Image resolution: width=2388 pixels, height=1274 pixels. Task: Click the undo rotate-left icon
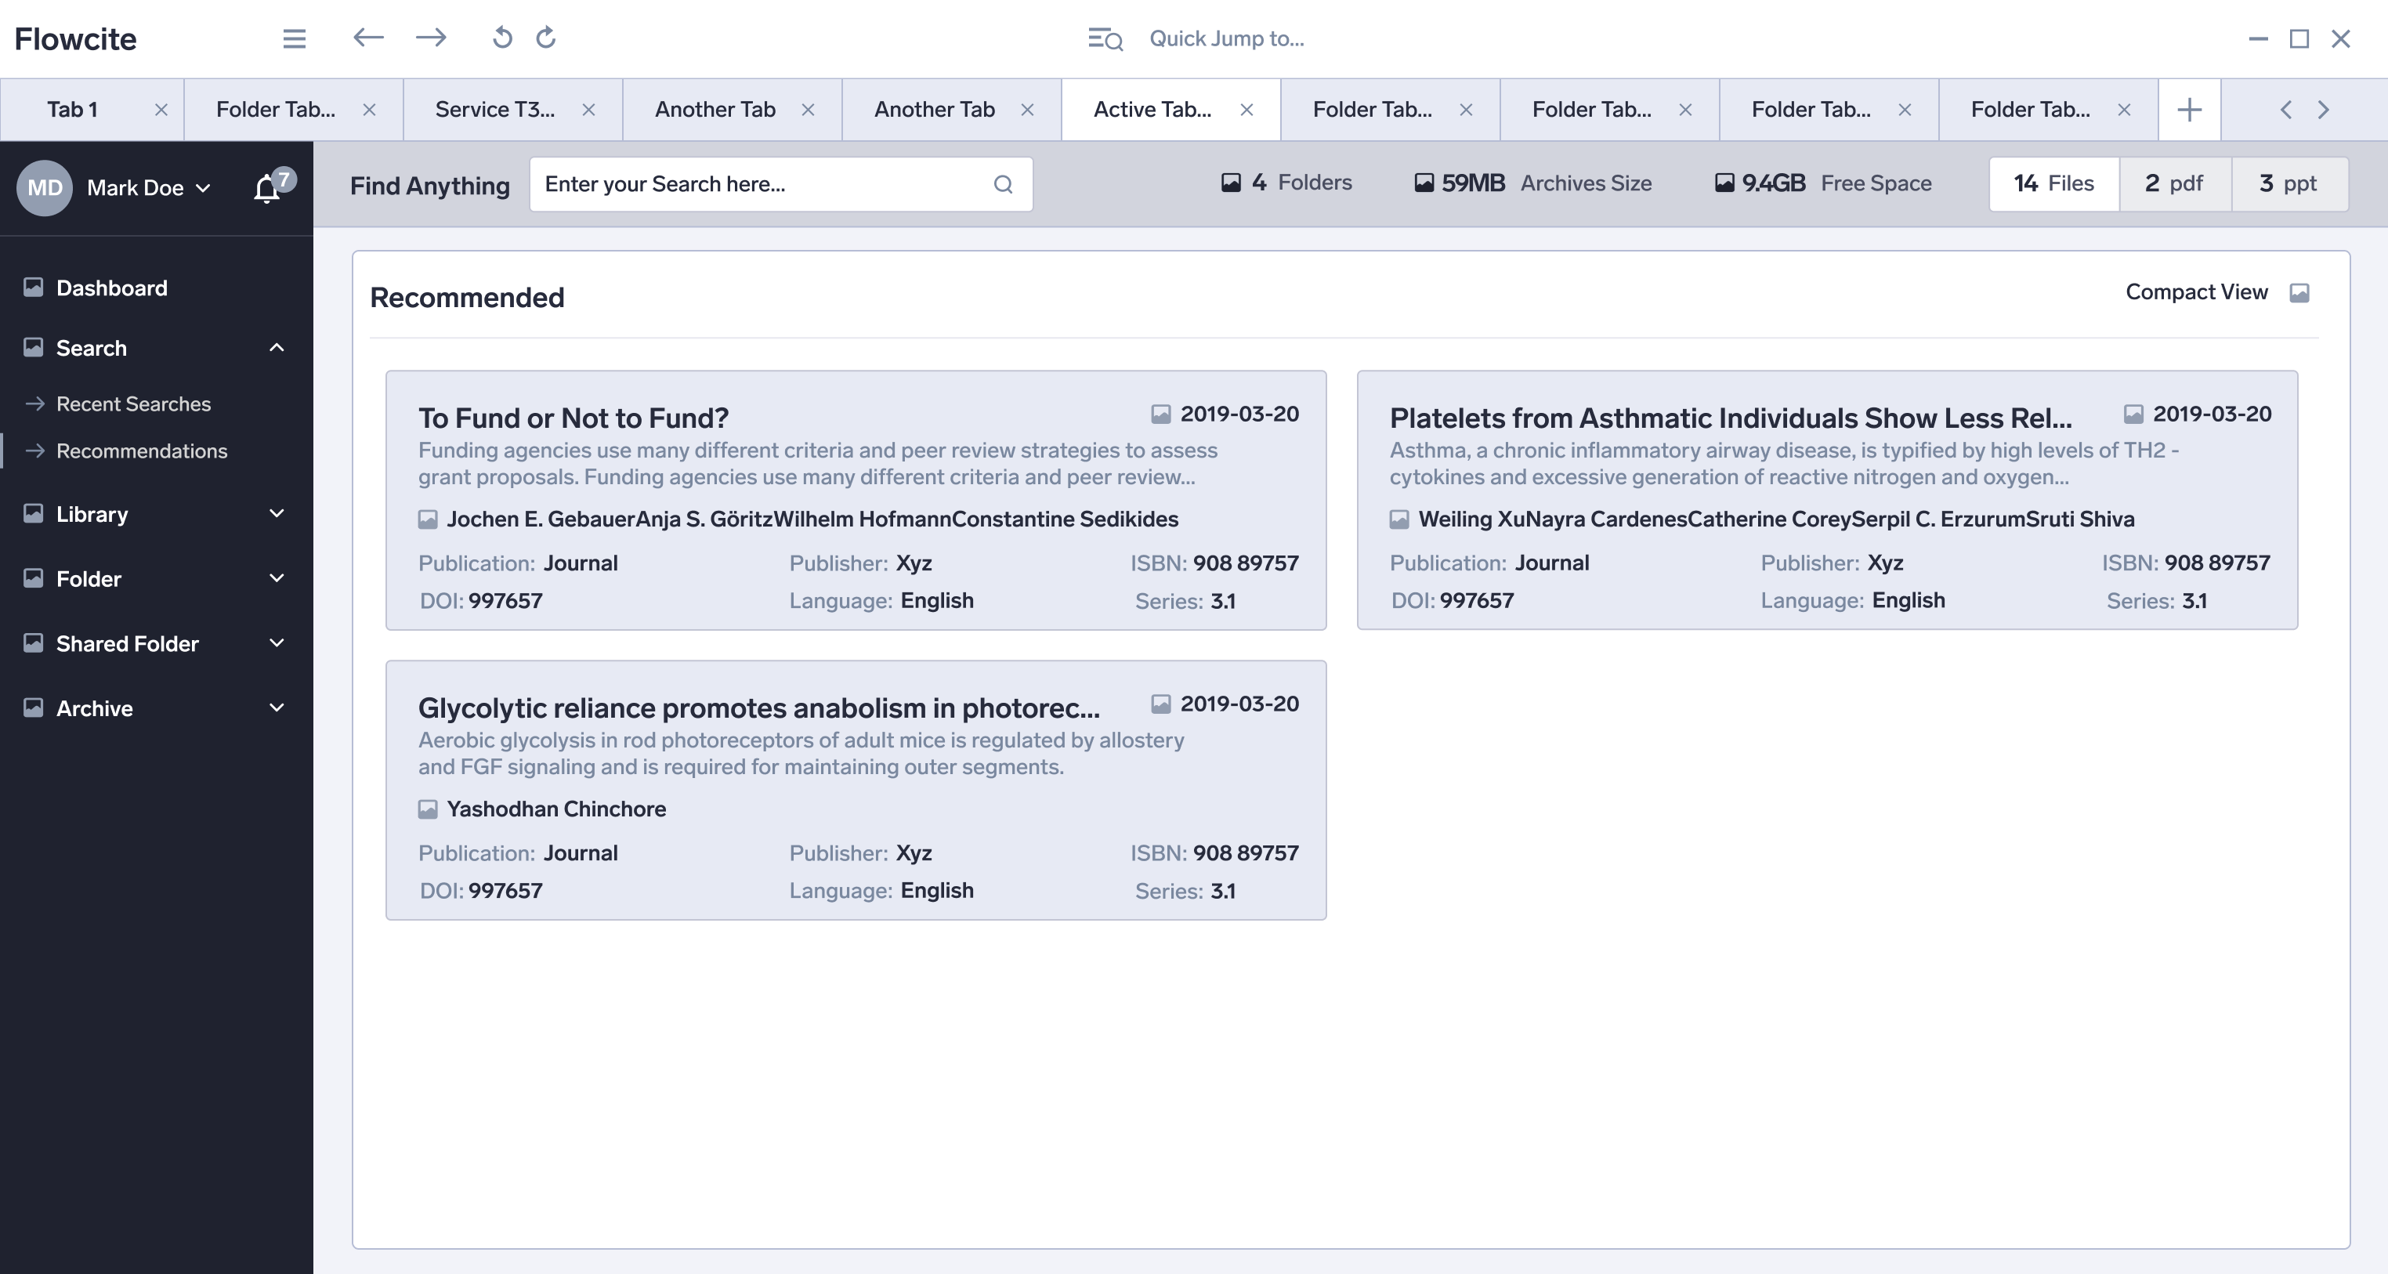[501, 38]
